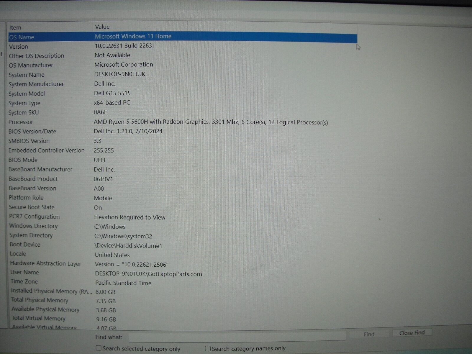Viewport: 472px width, 354px height.
Task: Select the BaseBoard Version row
Action: pyautogui.click(x=183, y=188)
